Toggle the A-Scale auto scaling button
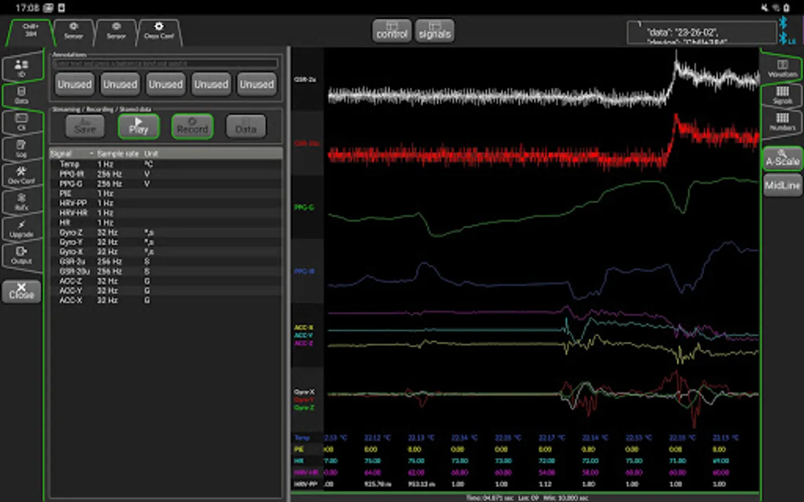 point(782,159)
